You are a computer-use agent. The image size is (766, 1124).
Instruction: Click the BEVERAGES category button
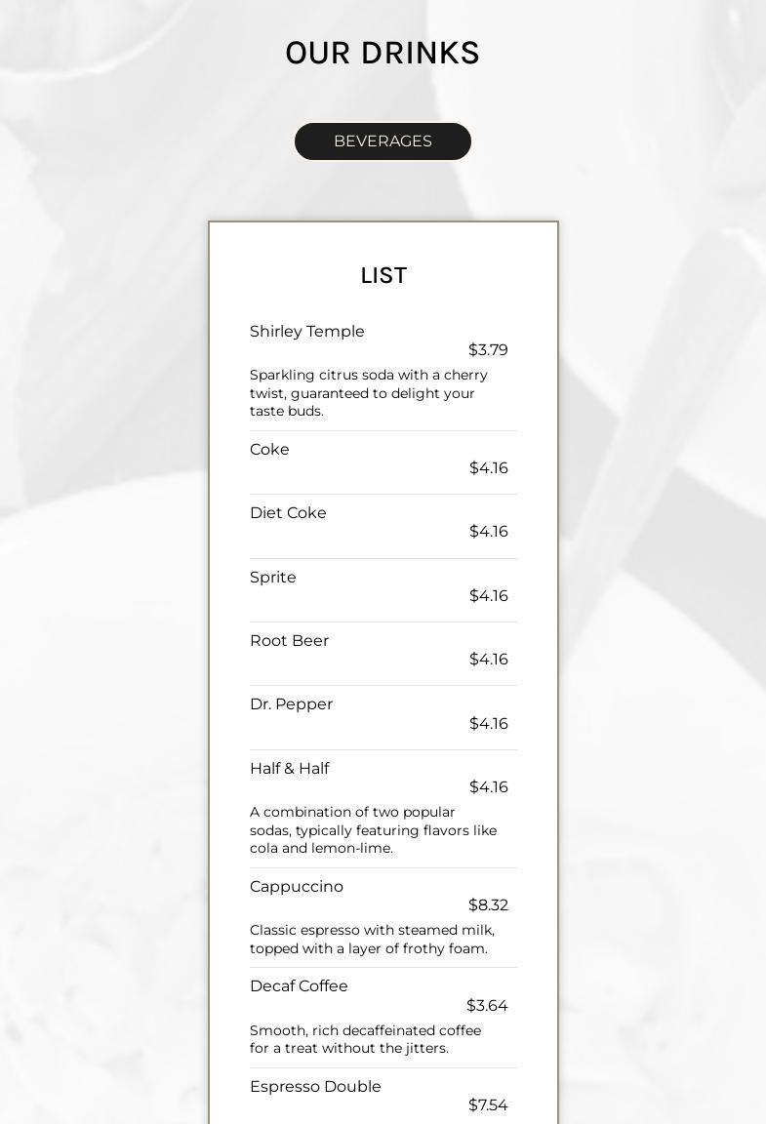coord(383,140)
